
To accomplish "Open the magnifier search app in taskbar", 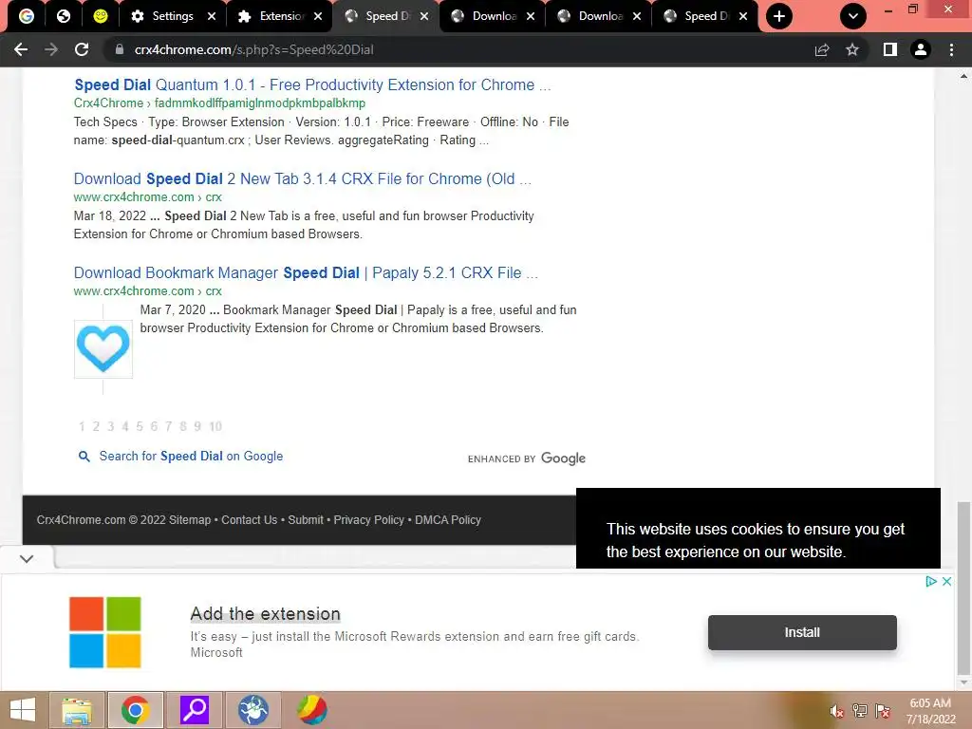I will point(194,710).
